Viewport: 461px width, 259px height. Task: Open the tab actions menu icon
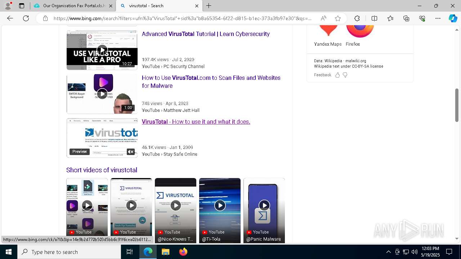pos(22,6)
